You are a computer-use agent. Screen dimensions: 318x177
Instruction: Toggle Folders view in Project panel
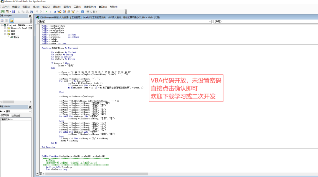[11, 21]
